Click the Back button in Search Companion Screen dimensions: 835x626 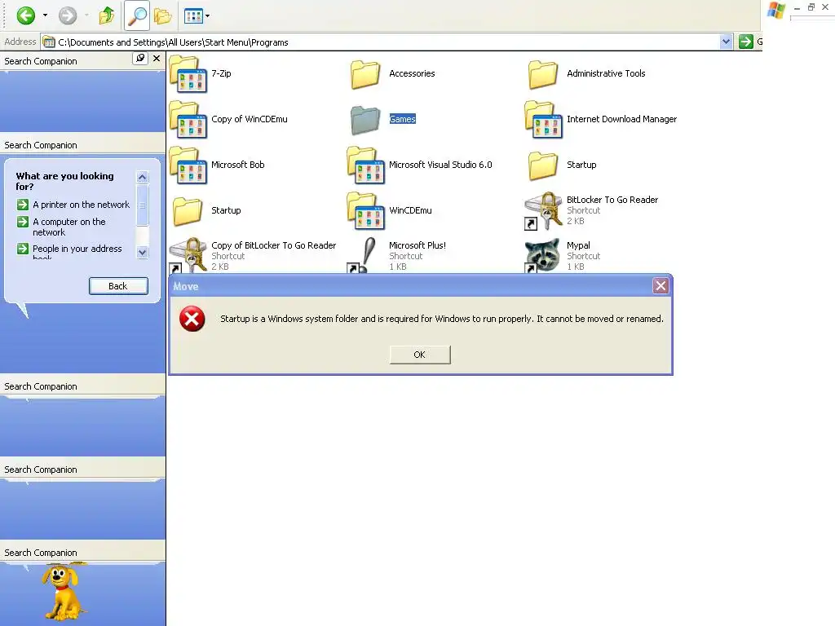click(118, 286)
